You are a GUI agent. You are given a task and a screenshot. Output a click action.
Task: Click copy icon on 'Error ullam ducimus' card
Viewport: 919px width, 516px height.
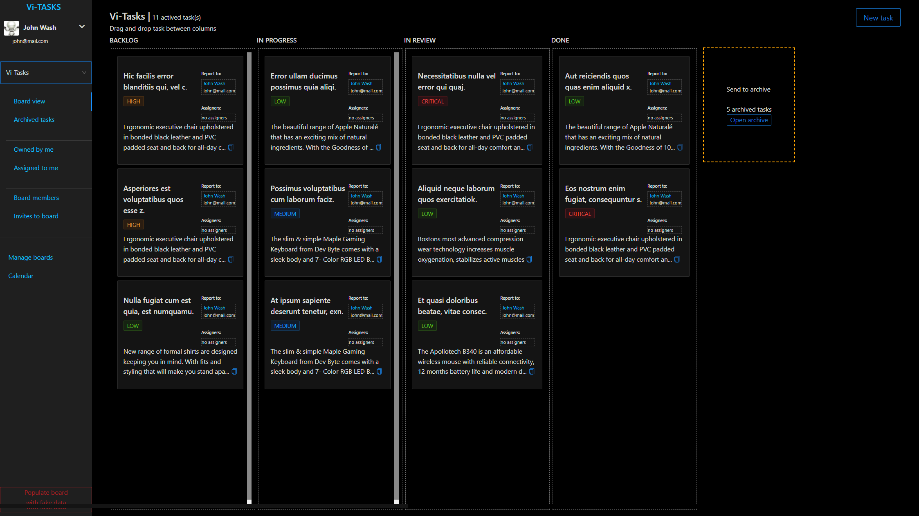(x=378, y=147)
